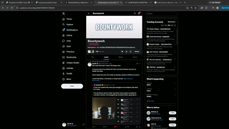View the pinned post analytics

pyautogui.click(x=127, y=126)
